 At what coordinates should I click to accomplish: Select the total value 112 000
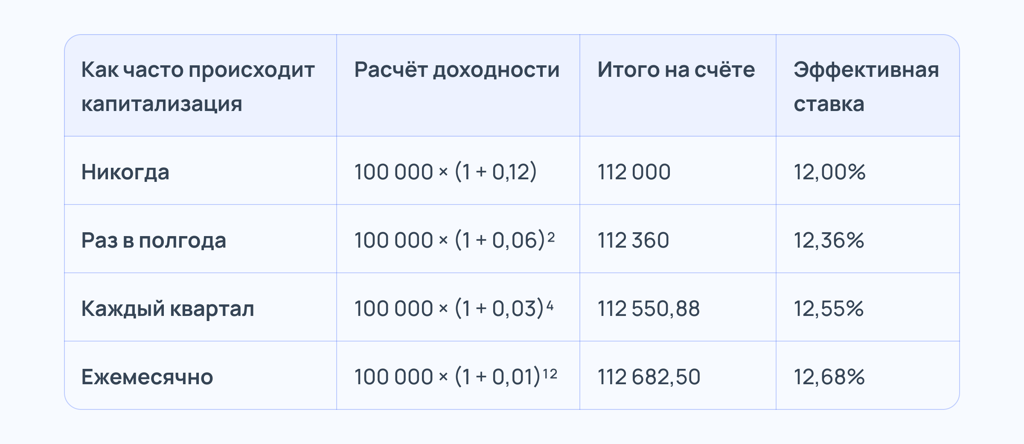pos(634,172)
